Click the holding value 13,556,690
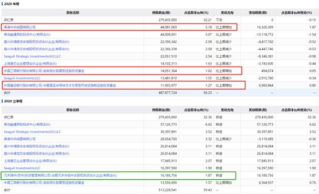 pyautogui.click(x=169, y=182)
